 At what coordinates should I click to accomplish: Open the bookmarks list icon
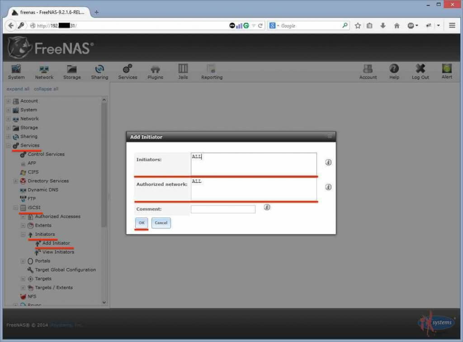pyautogui.click(x=369, y=26)
